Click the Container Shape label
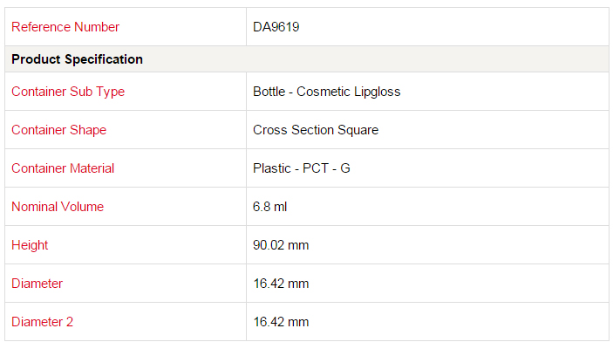Screen dimensions: 613x349 58,130
